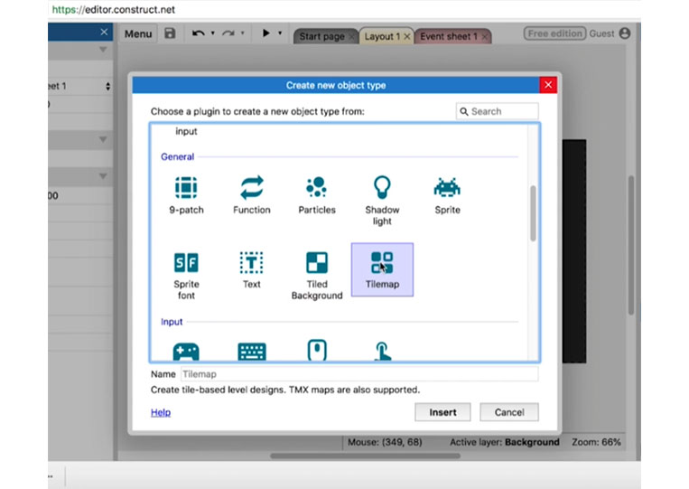Collapse the third sidebar section arrow
The height and width of the screenshot is (489, 689).
point(103,176)
